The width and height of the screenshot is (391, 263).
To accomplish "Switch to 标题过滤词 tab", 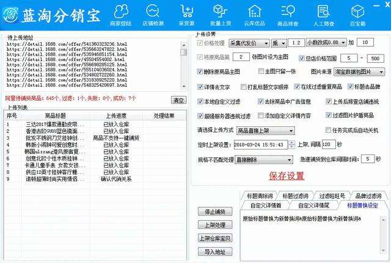I will point(295,196).
